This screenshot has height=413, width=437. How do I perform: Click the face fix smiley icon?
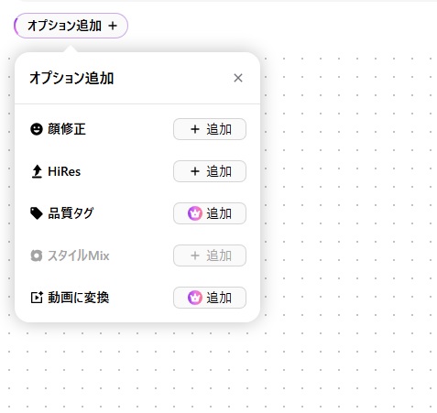click(x=37, y=129)
